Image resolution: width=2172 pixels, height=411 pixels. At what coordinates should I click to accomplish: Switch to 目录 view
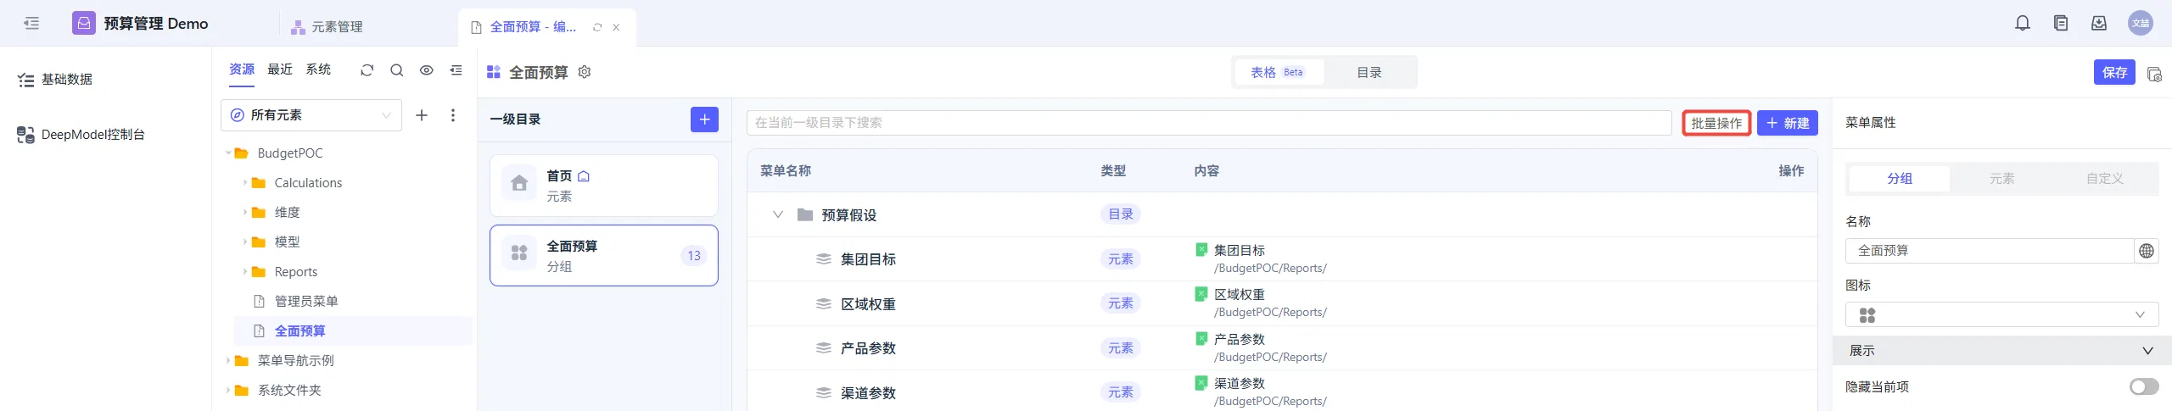point(1369,72)
